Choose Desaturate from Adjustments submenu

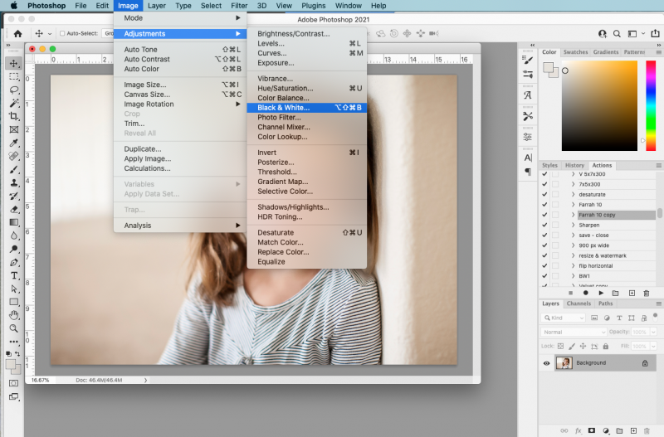pyautogui.click(x=306, y=232)
